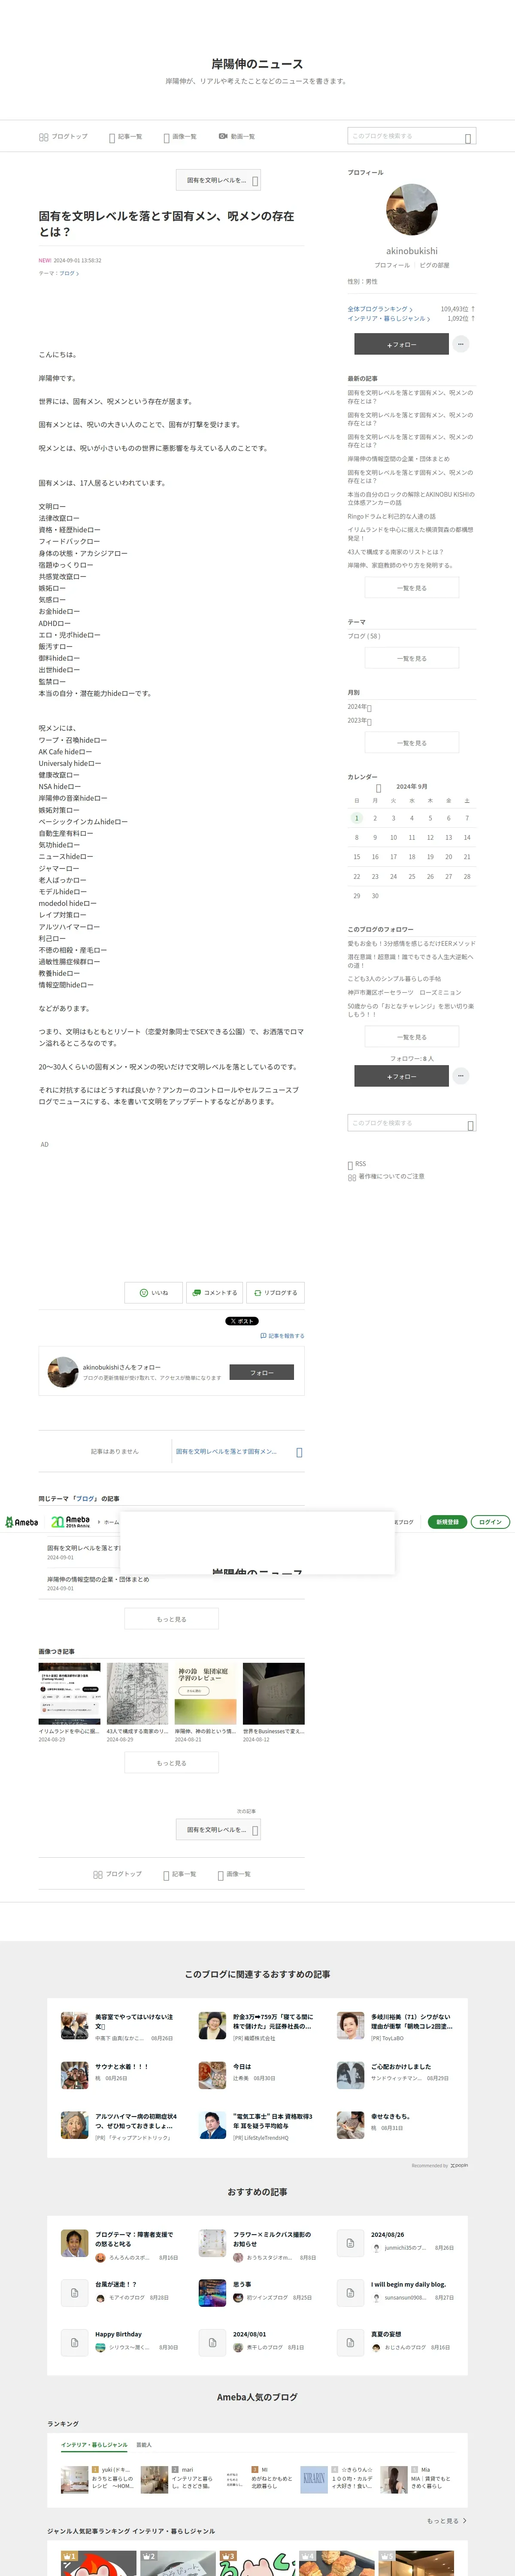Open the ピグの部屋 link under akinobukishi
This screenshot has width=515, height=2576.
point(434,265)
